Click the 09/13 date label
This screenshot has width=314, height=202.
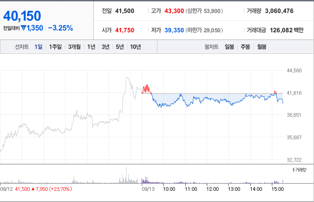pyautogui.click(x=148, y=189)
